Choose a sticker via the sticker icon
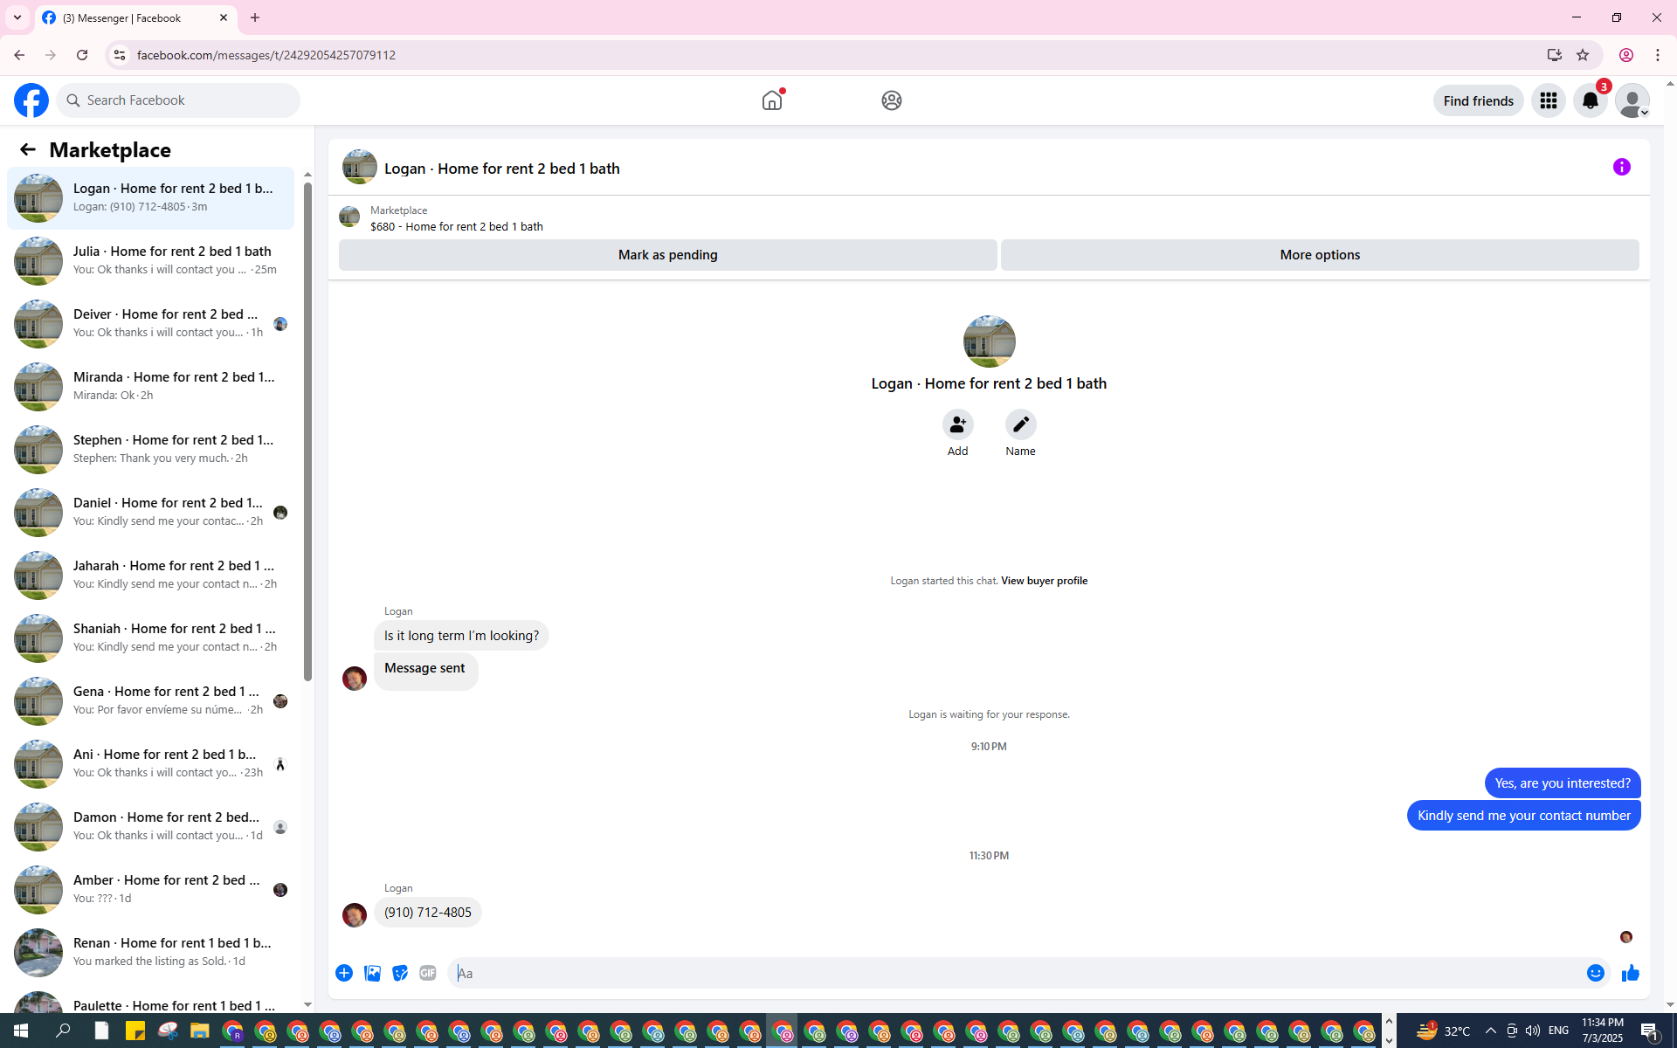Screen dimensions: 1677x1048 pos(400,973)
